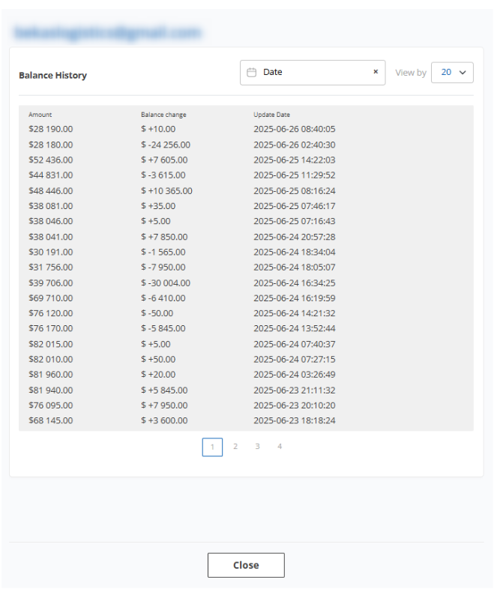Go to page 3 of balance history

[x=257, y=447]
